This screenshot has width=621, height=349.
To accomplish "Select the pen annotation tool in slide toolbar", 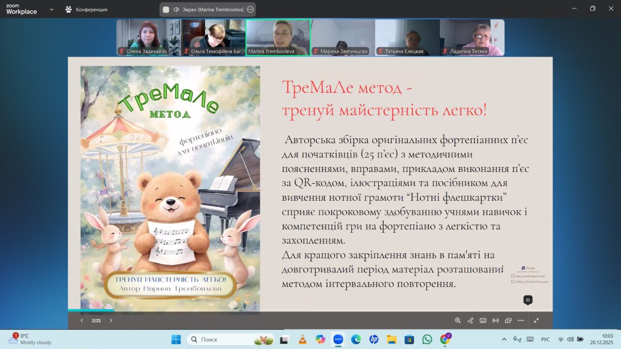I will coord(470,320).
